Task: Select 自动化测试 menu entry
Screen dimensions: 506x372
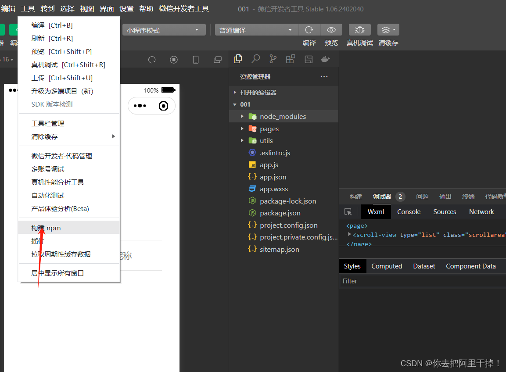Action: (x=69, y=196)
